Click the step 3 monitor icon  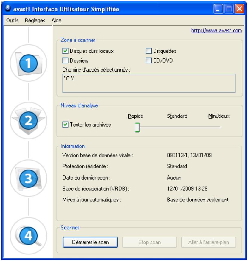pyautogui.click(x=29, y=178)
